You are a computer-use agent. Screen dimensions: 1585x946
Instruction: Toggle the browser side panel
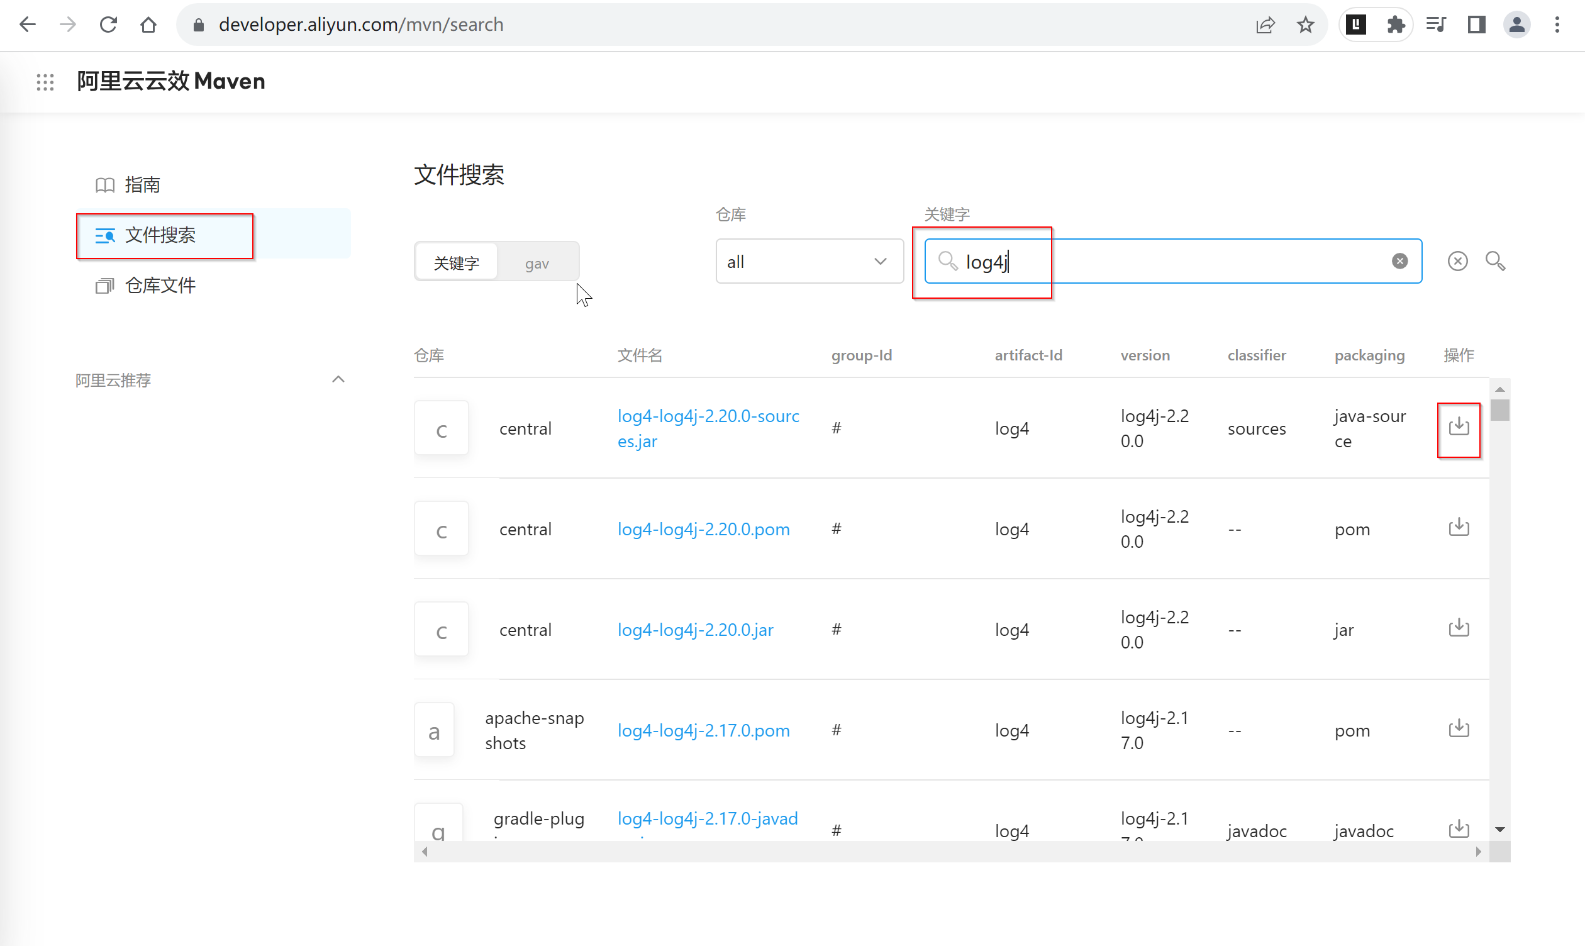pyautogui.click(x=1477, y=25)
